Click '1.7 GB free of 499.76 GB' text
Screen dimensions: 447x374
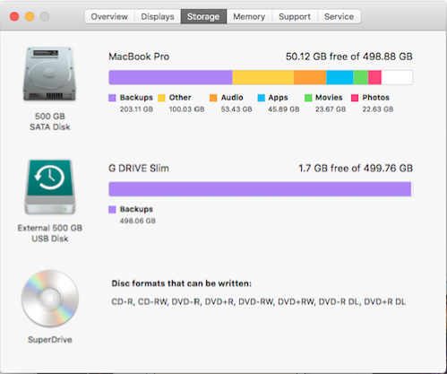click(x=356, y=169)
